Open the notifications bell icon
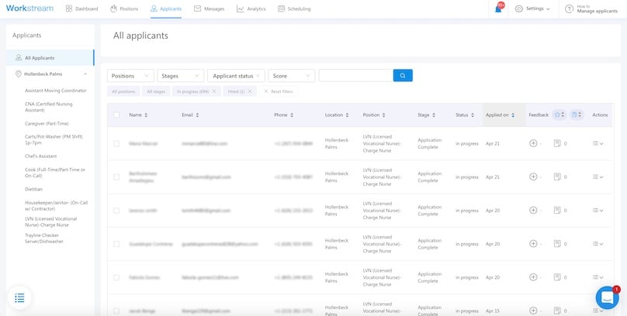The height and width of the screenshot is (316, 627). tap(498, 9)
